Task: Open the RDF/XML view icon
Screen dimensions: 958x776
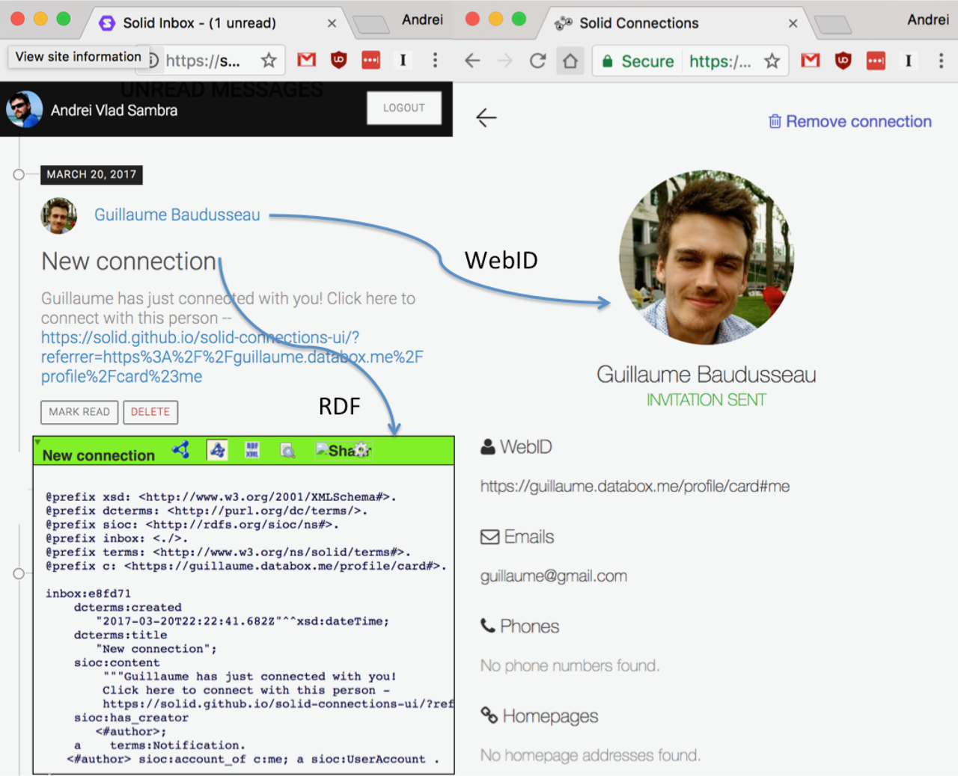Action: (252, 450)
